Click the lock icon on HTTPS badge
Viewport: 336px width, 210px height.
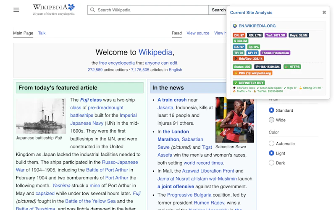point(286,67)
